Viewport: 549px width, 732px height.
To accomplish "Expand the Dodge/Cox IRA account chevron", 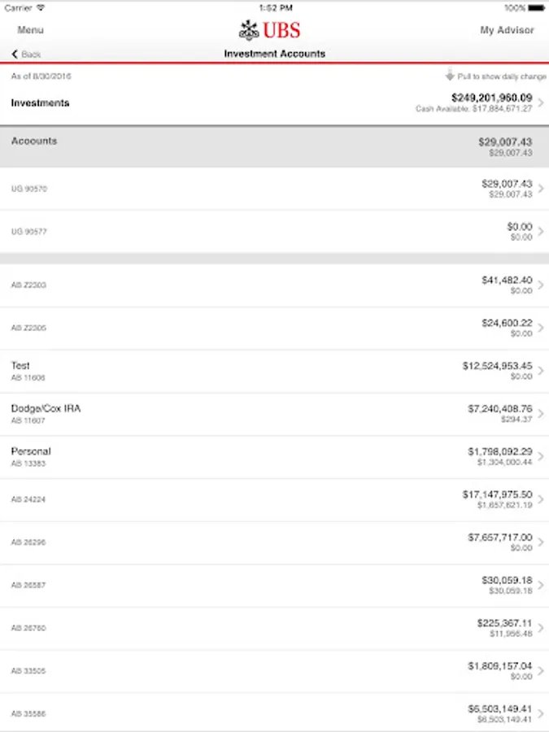I will click(x=541, y=414).
